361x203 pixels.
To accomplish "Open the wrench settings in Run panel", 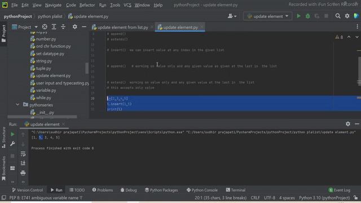I will (x=12, y=144).
